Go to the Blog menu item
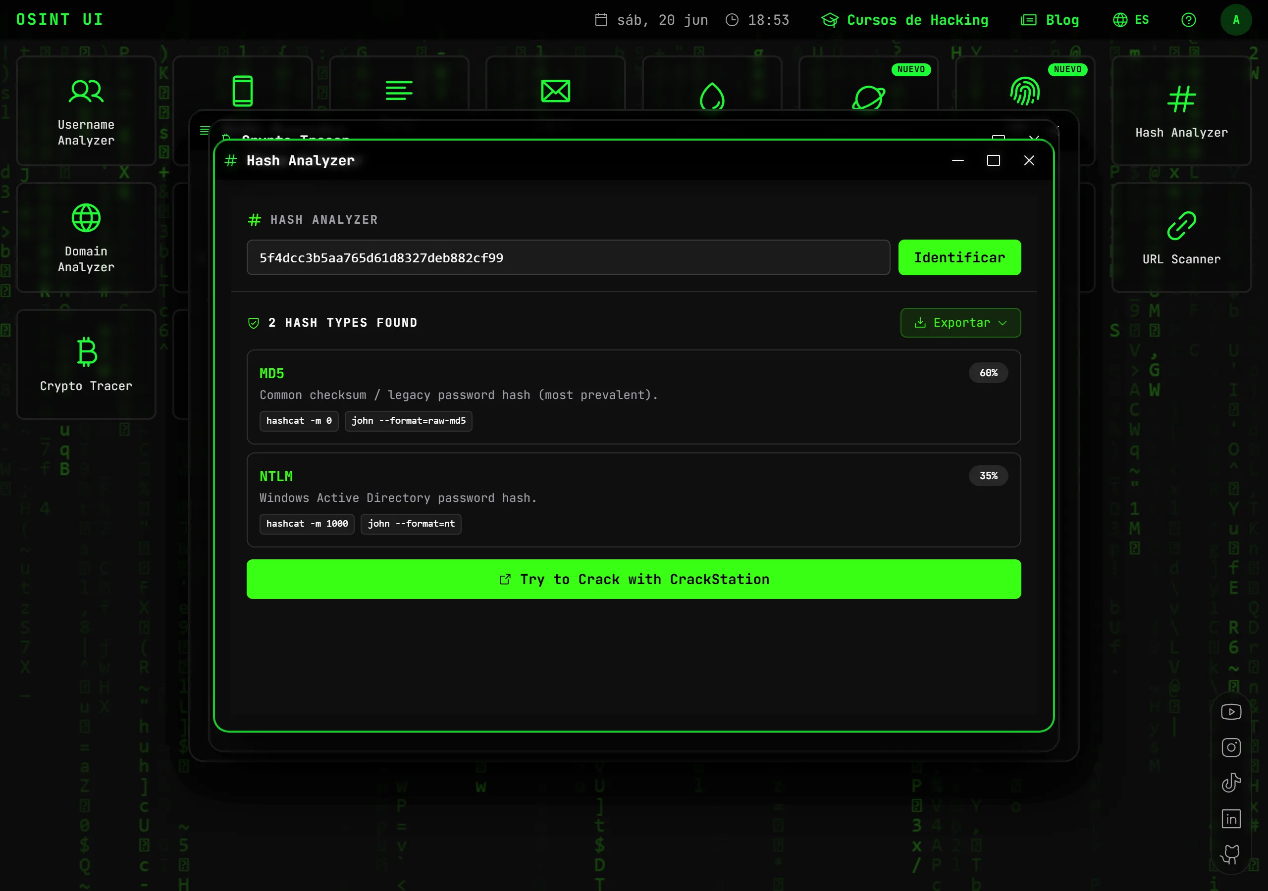 pyautogui.click(x=1049, y=20)
